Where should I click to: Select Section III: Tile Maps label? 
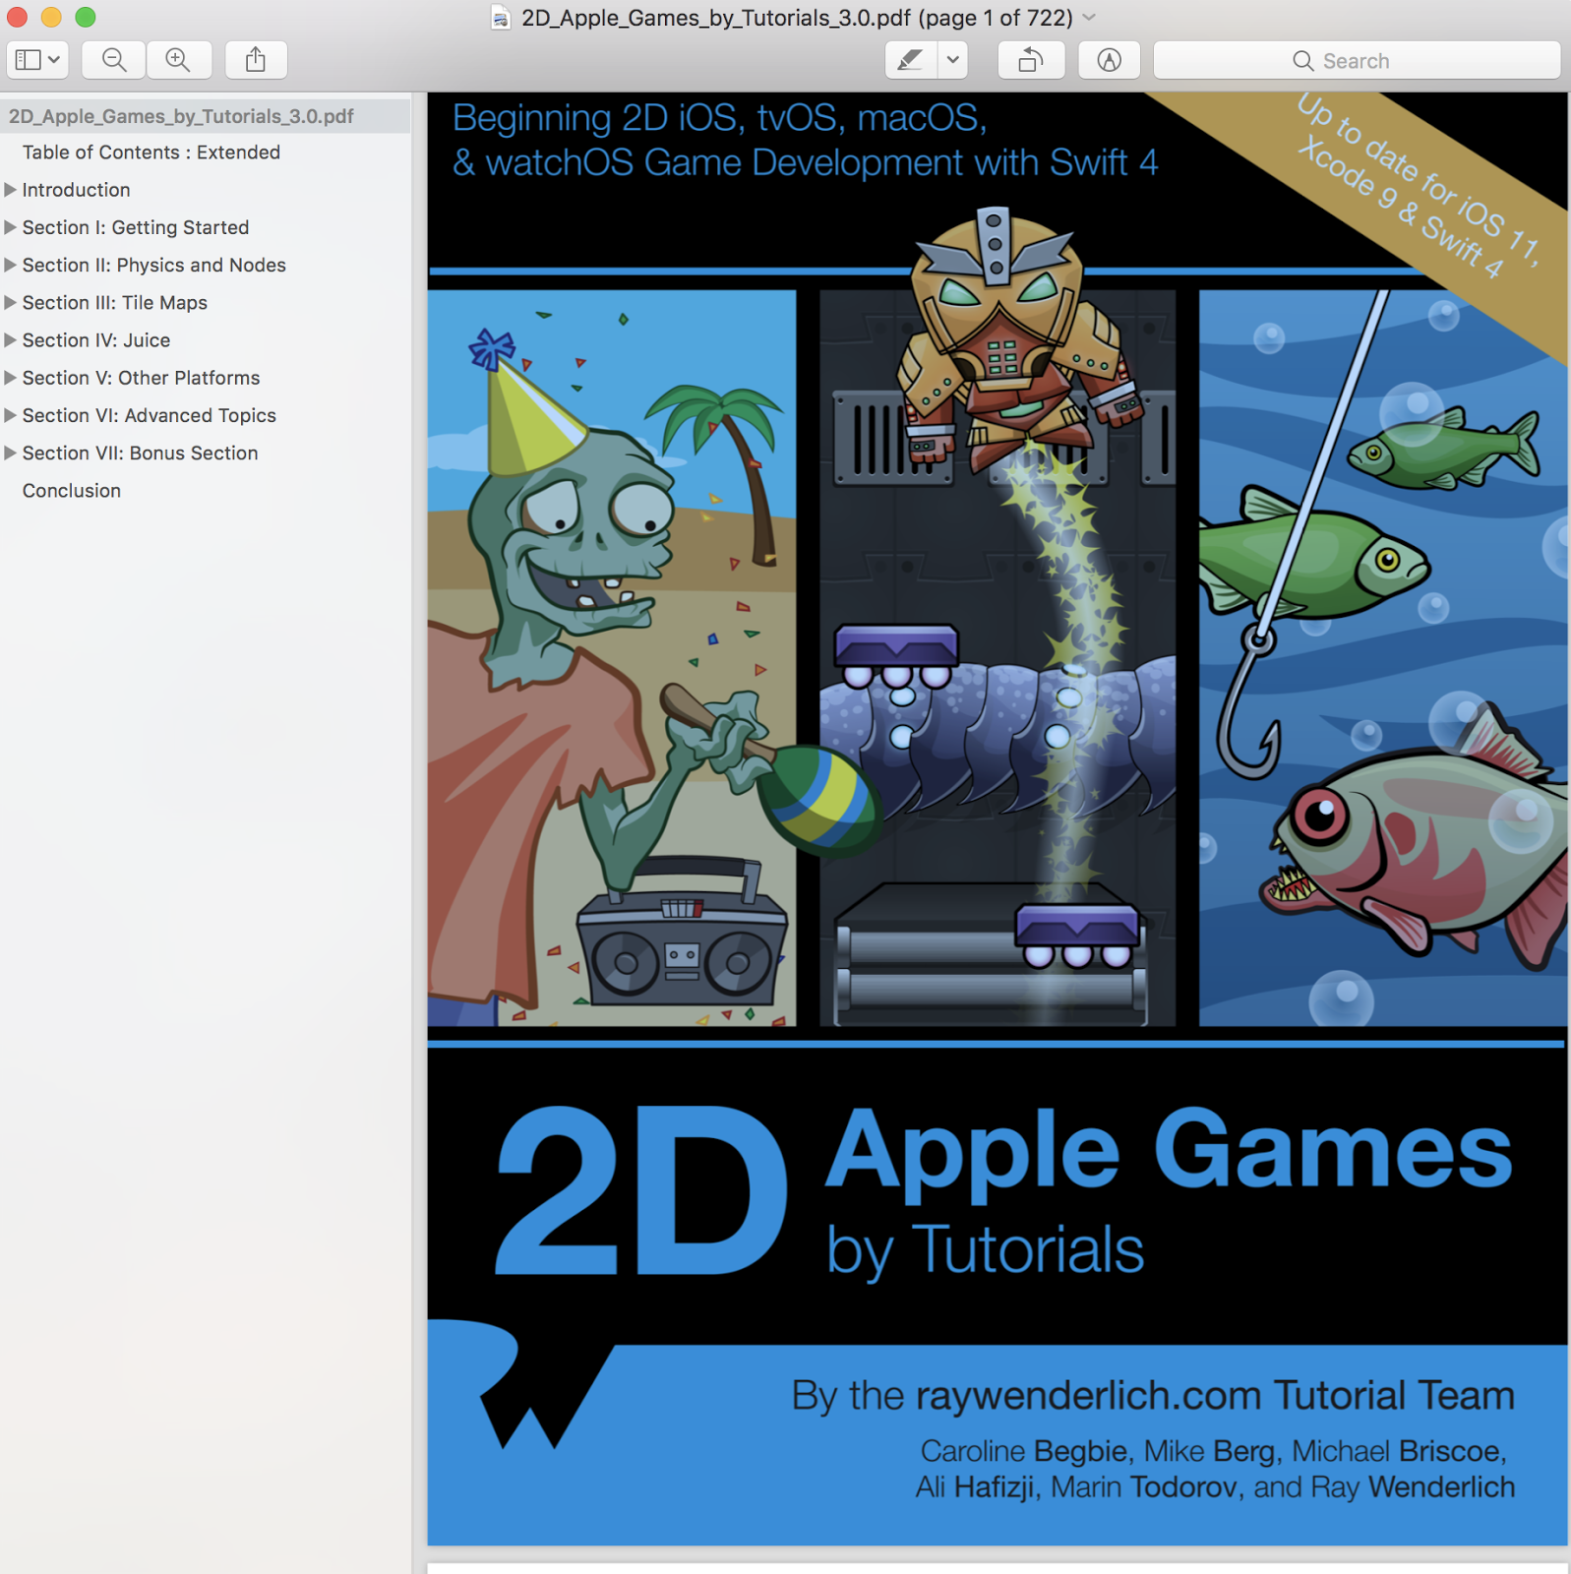pyautogui.click(x=115, y=302)
